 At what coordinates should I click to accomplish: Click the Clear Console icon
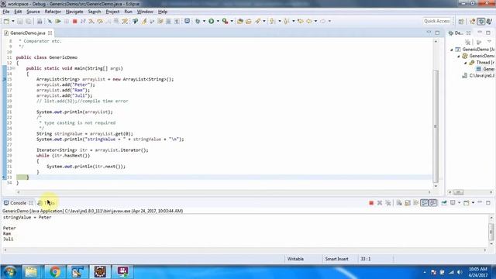pos(399,203)
